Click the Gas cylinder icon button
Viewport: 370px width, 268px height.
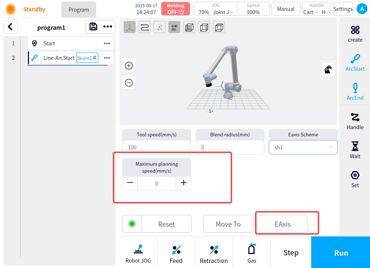(x=252, y=253)
